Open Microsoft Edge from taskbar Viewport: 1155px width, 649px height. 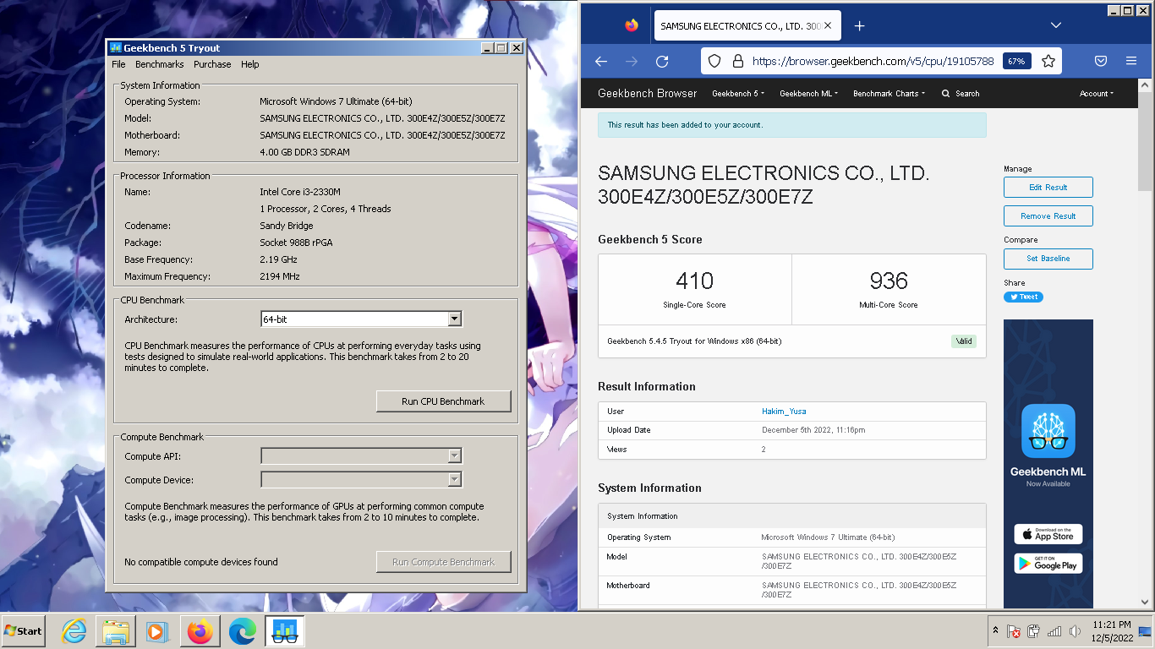[243, 630]
